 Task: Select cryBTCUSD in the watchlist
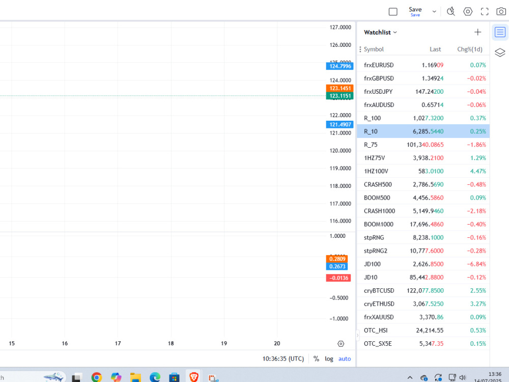(x=423, y=291)
